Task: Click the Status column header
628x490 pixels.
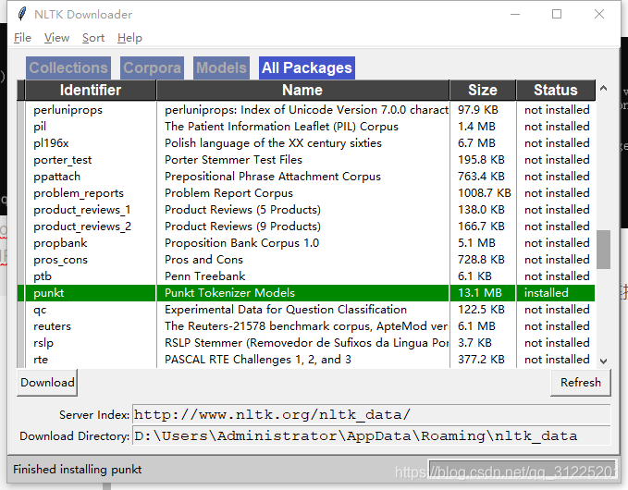Action: click(556, 90)
